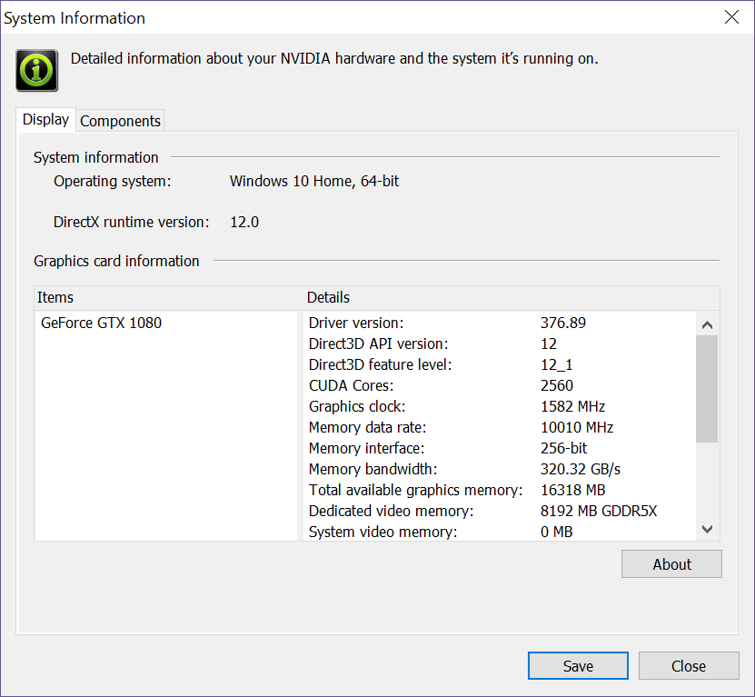Select GeForce GTX 1080 in Items list
Screen dimensions: 755x697
point(101,323)
